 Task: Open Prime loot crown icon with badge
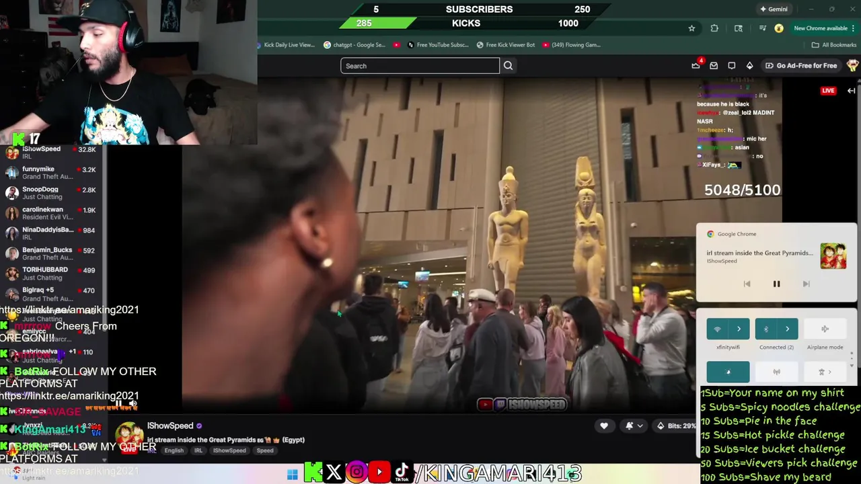pos(696,65)
